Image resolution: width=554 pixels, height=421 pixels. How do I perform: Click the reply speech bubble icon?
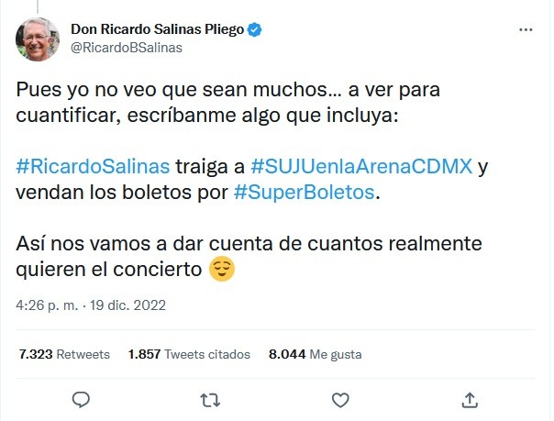click(81, 399)
